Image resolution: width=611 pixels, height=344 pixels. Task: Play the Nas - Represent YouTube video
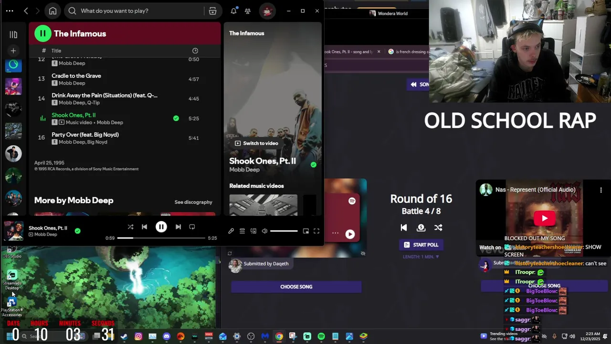[544, 218]
